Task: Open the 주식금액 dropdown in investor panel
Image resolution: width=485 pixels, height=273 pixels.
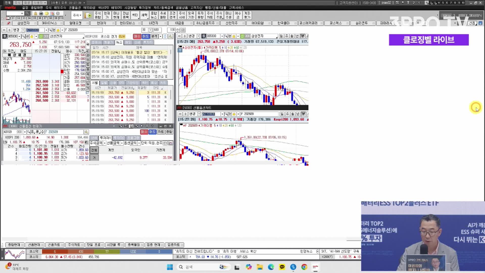Action: (105, 143)
